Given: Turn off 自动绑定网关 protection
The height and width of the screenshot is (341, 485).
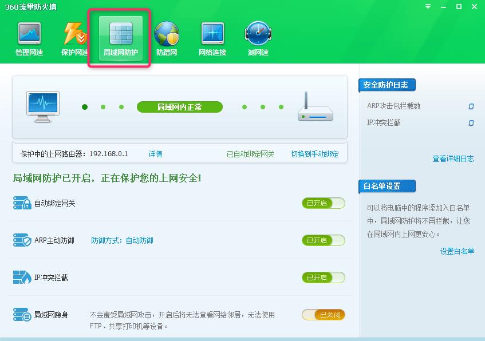Looking at the screenshot, I should [323, 203].
